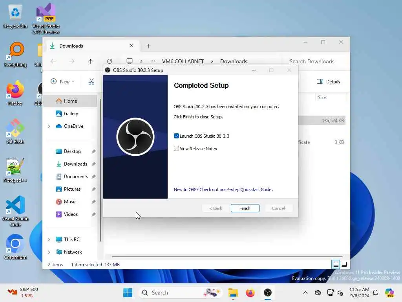Unpin Desktop using its pin icon
This screenshot has width=402, height=302.
tap(93, 151)
